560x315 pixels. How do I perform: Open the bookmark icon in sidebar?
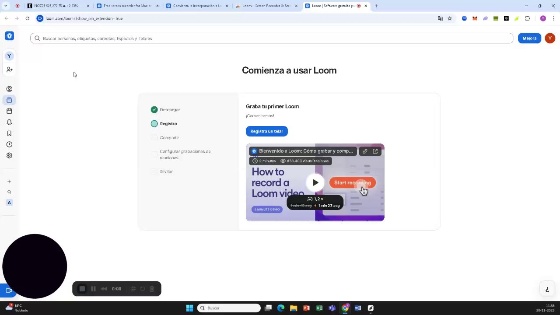point(9,133)
